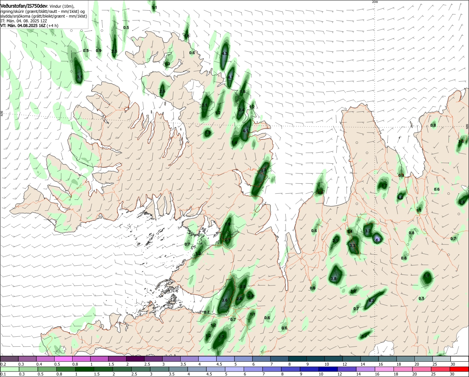Pick the navy blue swatch labeled 10 in lower legend
This screenshot has height=377, width=469.
pyautogui.click(x=327, y=369)
